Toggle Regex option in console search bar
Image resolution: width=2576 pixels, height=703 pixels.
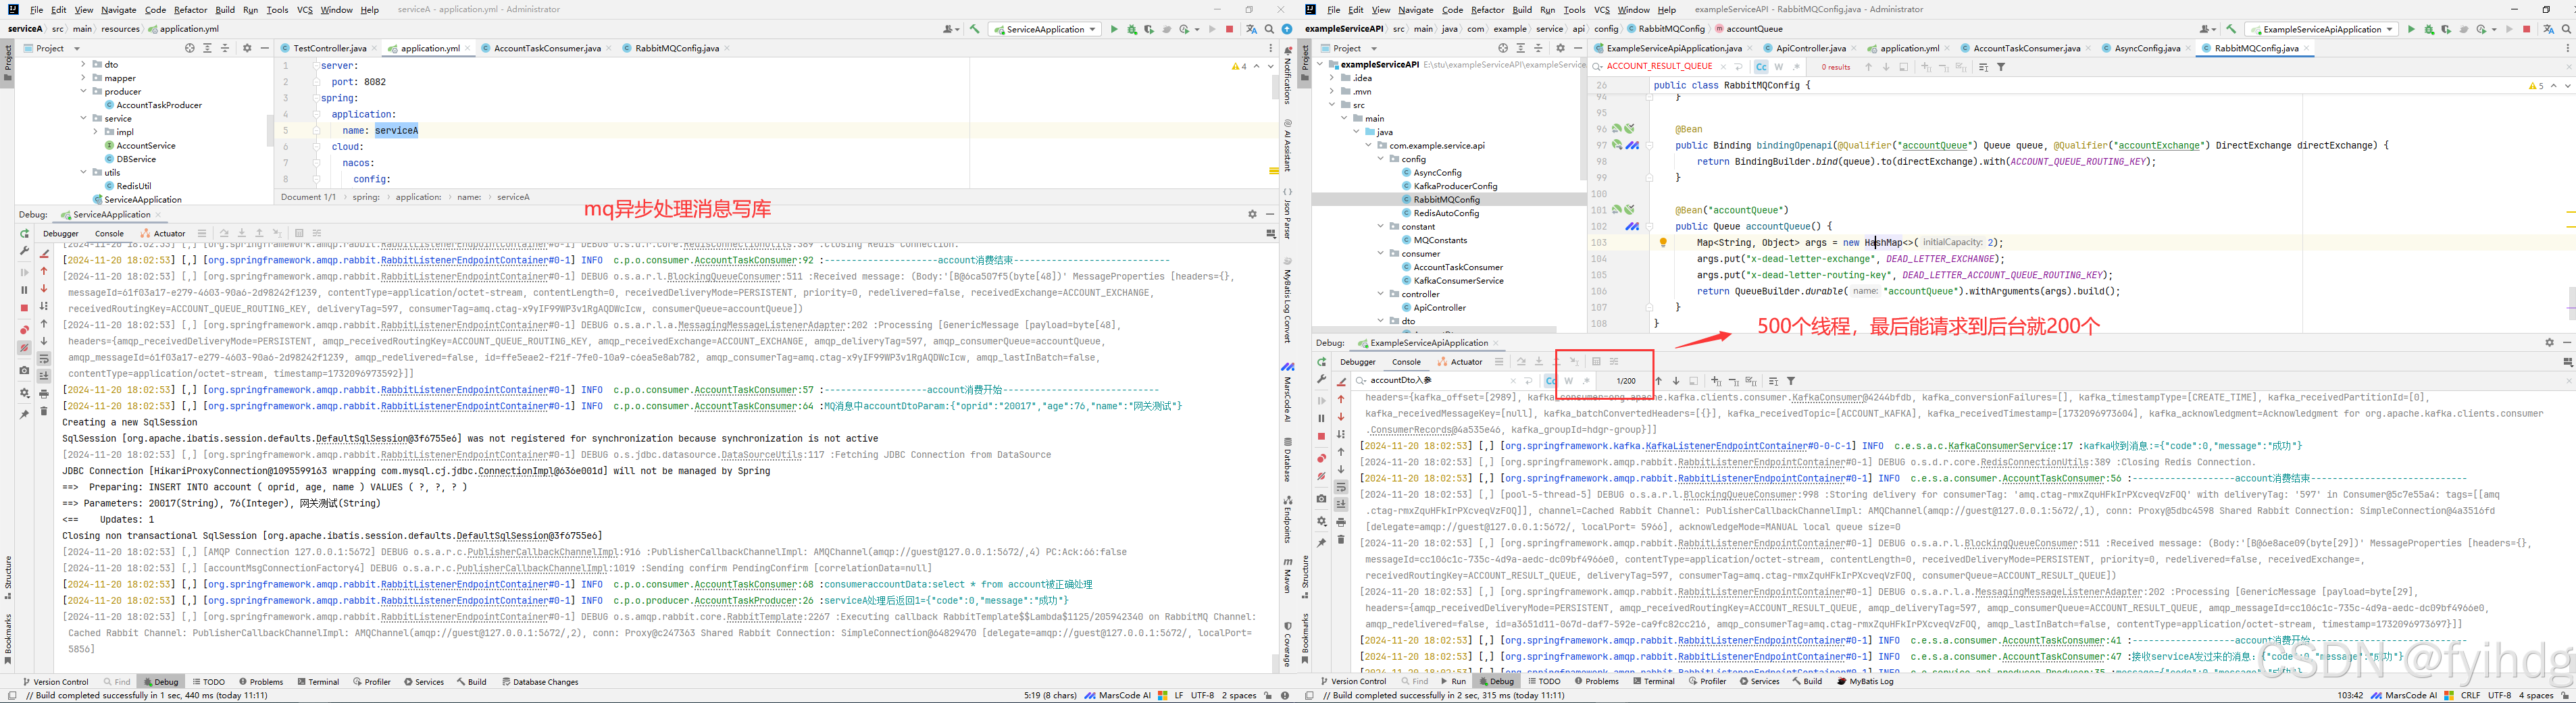1587,381
